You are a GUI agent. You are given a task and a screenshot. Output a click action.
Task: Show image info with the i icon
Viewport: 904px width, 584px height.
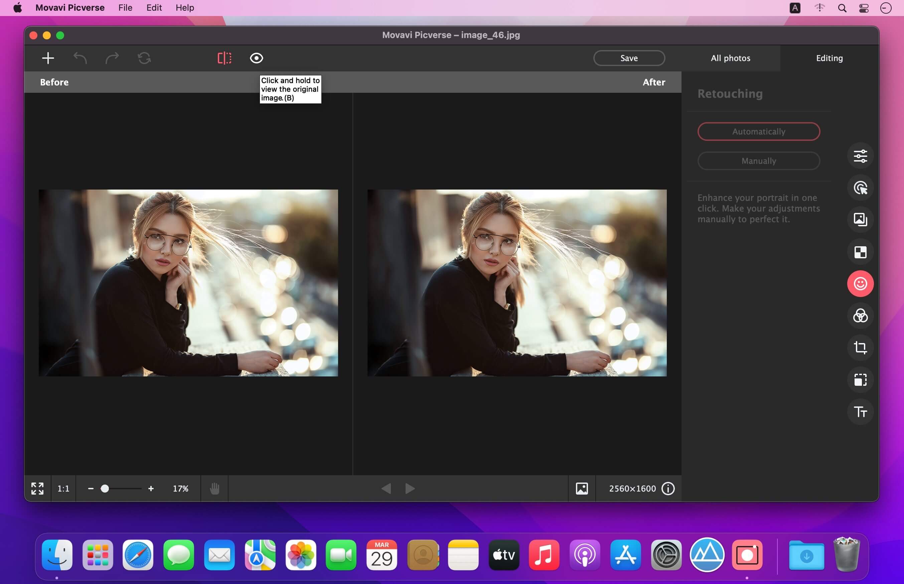[x=668, y=489]
